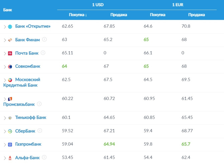Expand the Московский Кредитный Банк row

coord(5,80)
